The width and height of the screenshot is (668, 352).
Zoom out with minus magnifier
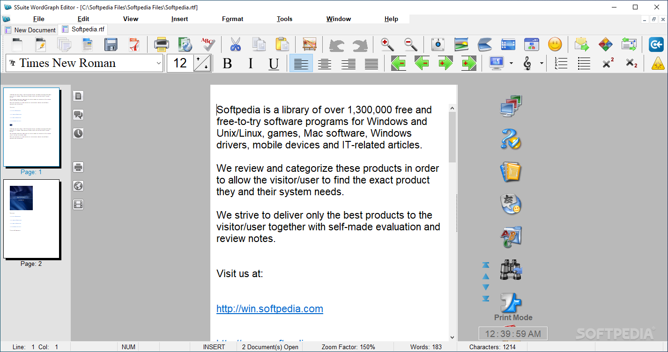[411, 44]
